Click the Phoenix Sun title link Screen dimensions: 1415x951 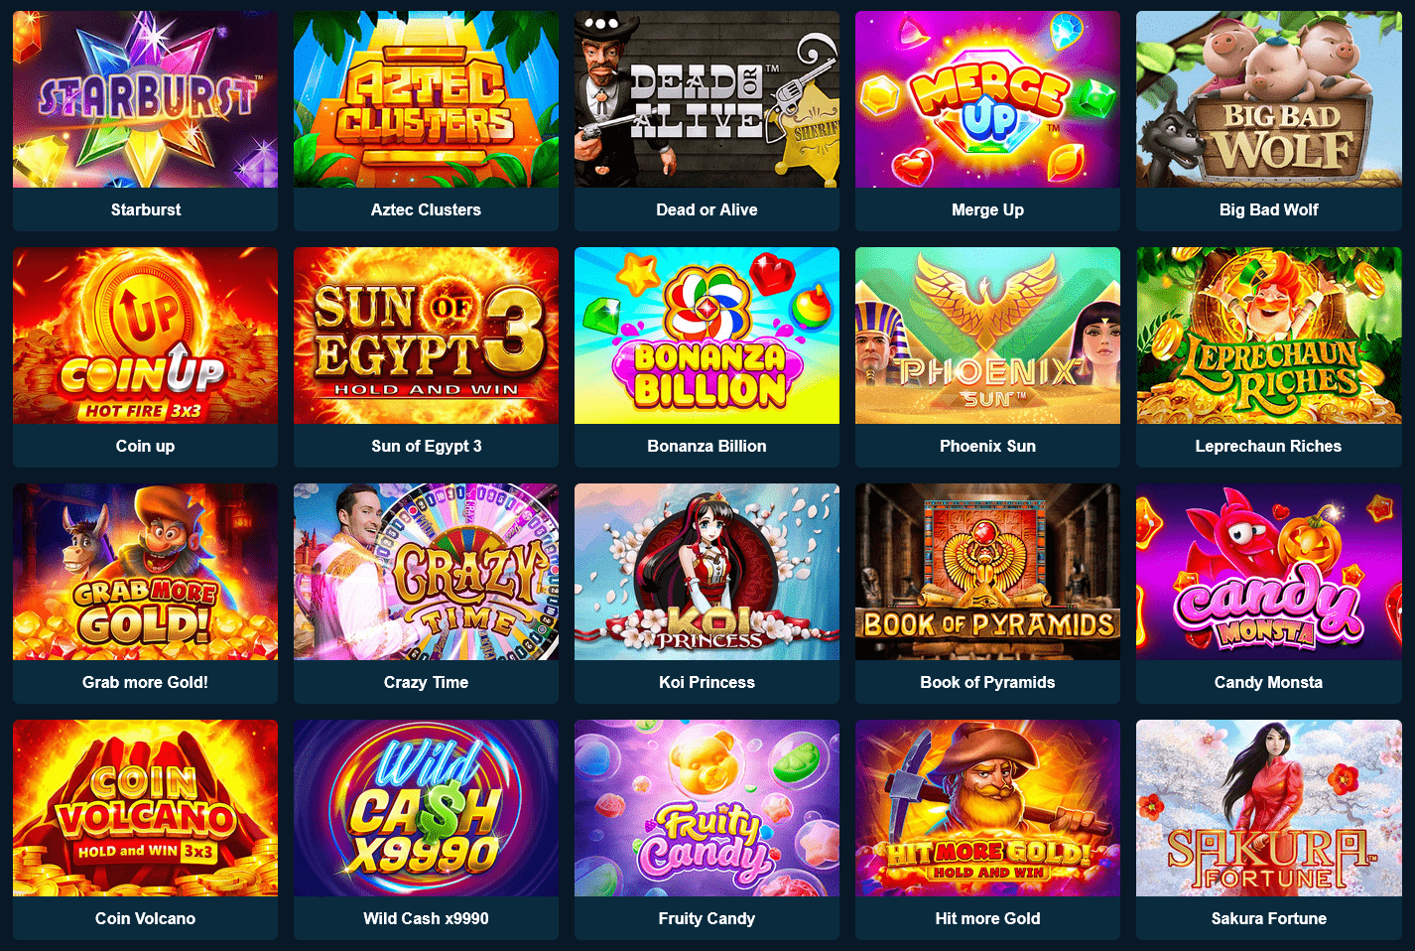[x=987, y=447]
